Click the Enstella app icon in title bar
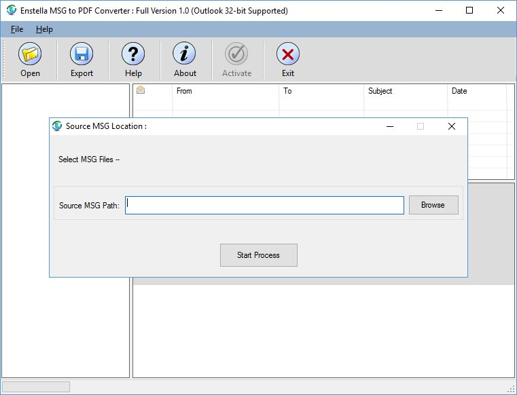Image resolution: width=517 pixels, height=395 pixels. (x=11, y=10)
